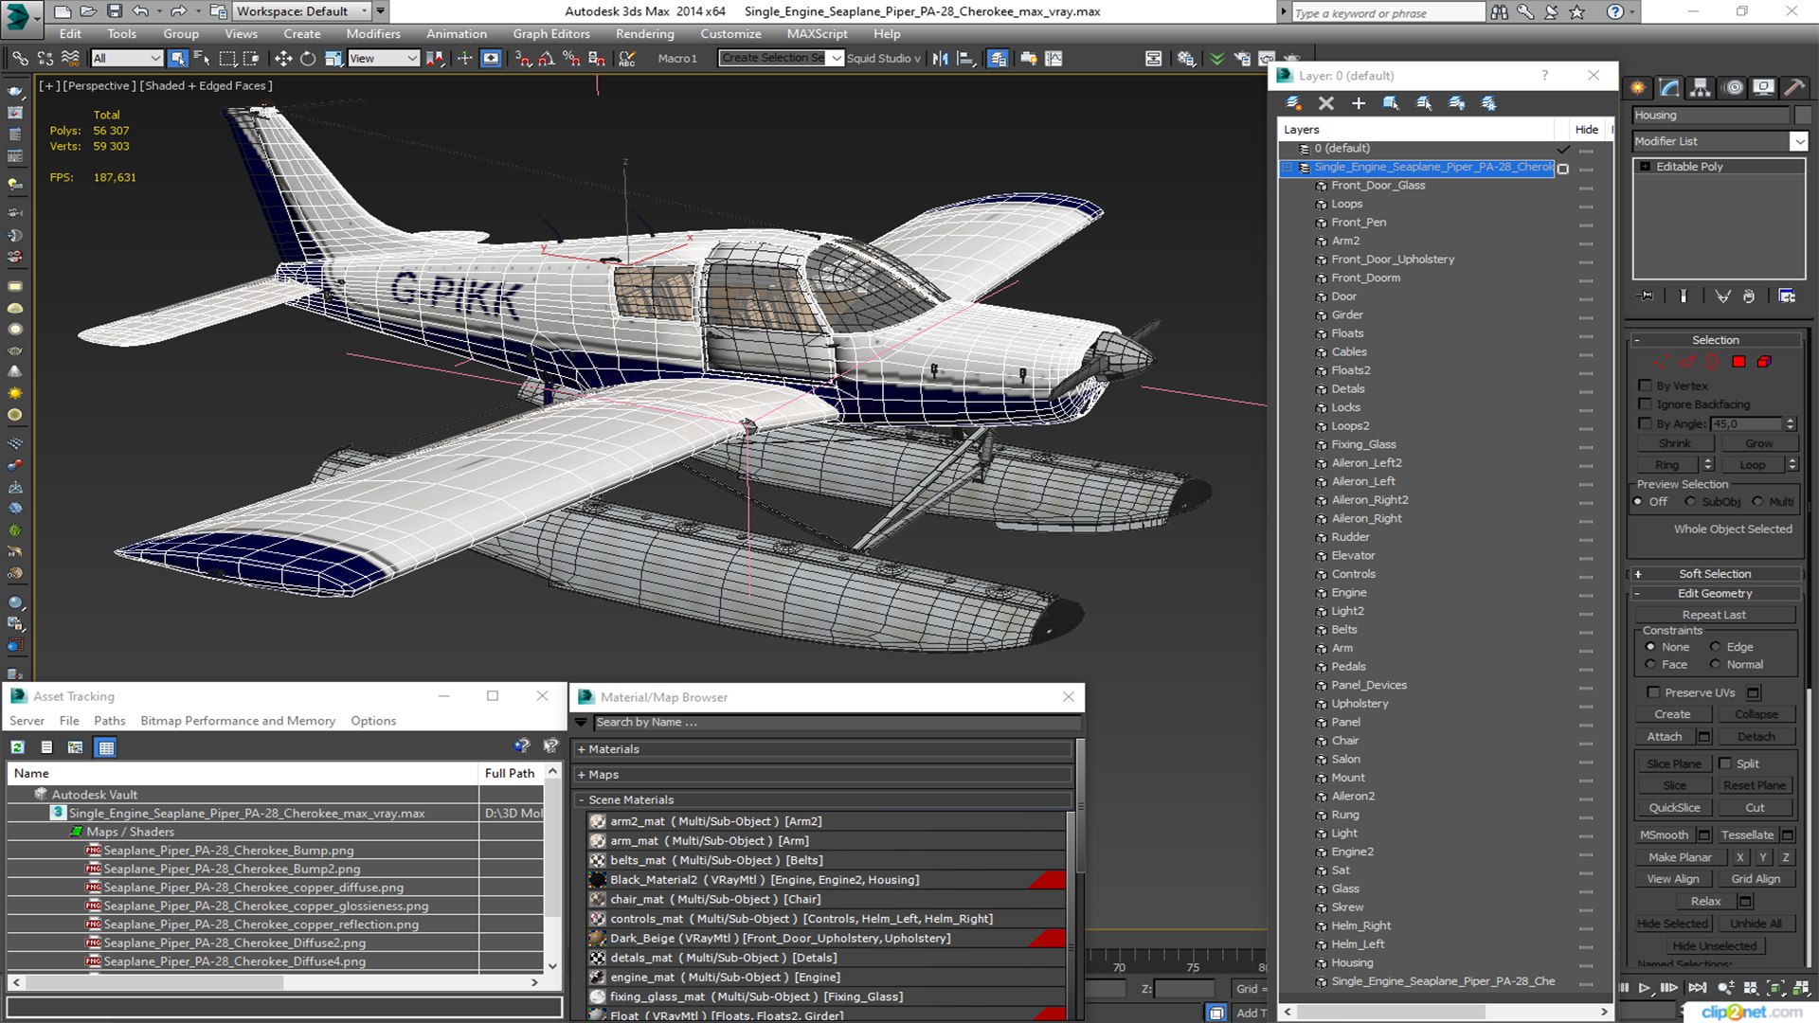The height and width of the screenshot is (1023, 1819).
Task: Open Select by Name tool
Action: point(202,59)
